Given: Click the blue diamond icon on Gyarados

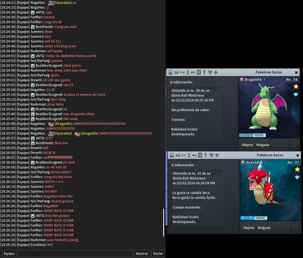Looking at the screenshot, I should tap(297, 177).
